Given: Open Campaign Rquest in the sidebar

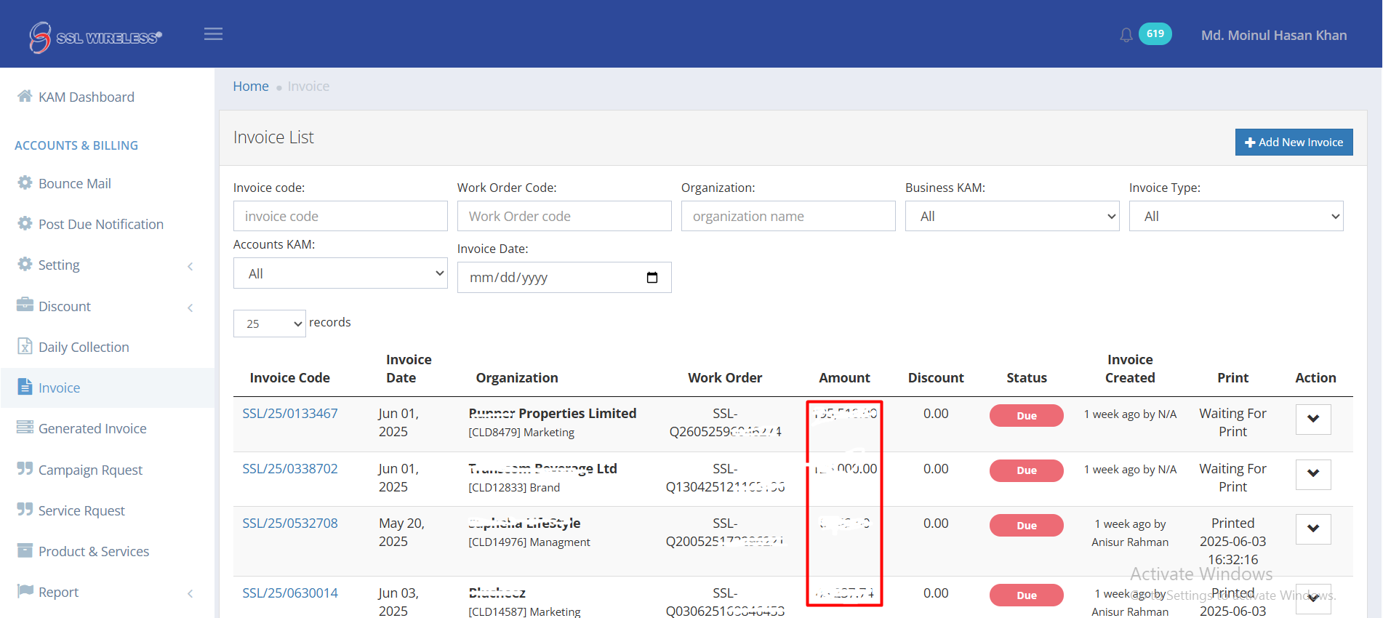Looking at the screenshot, I should (90, 470).
